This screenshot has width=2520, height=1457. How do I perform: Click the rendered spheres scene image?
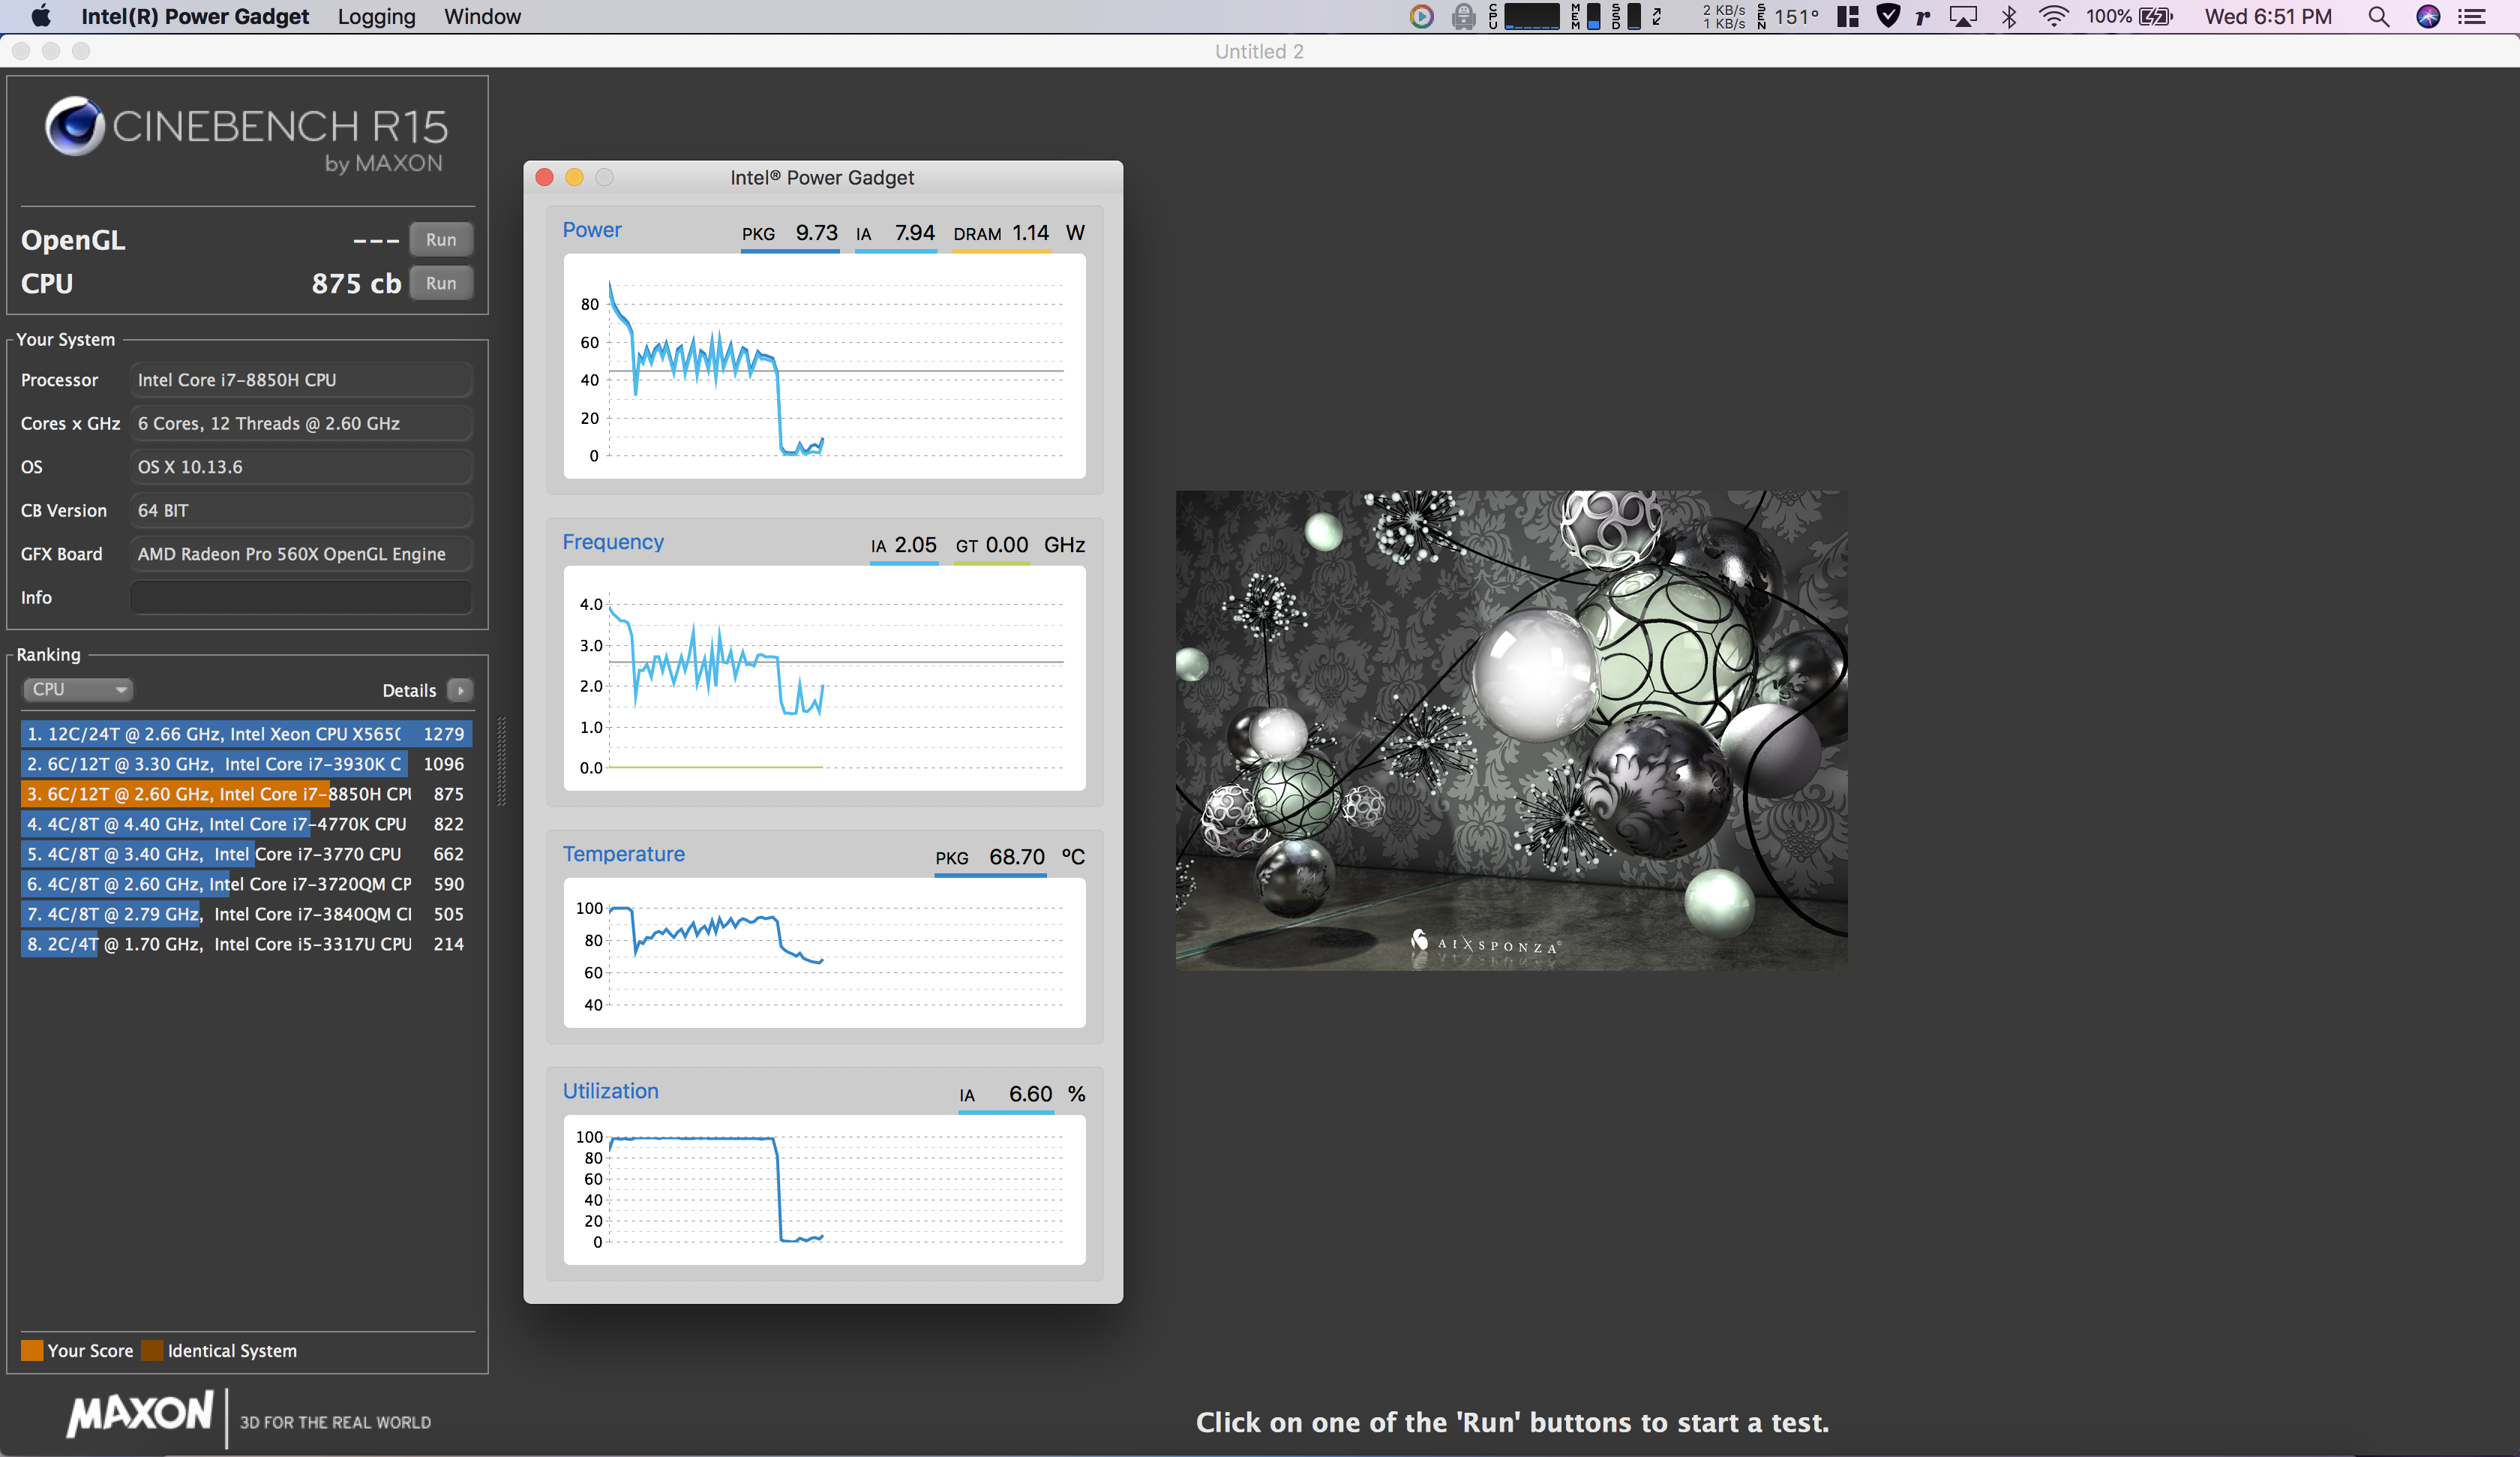1511,729
